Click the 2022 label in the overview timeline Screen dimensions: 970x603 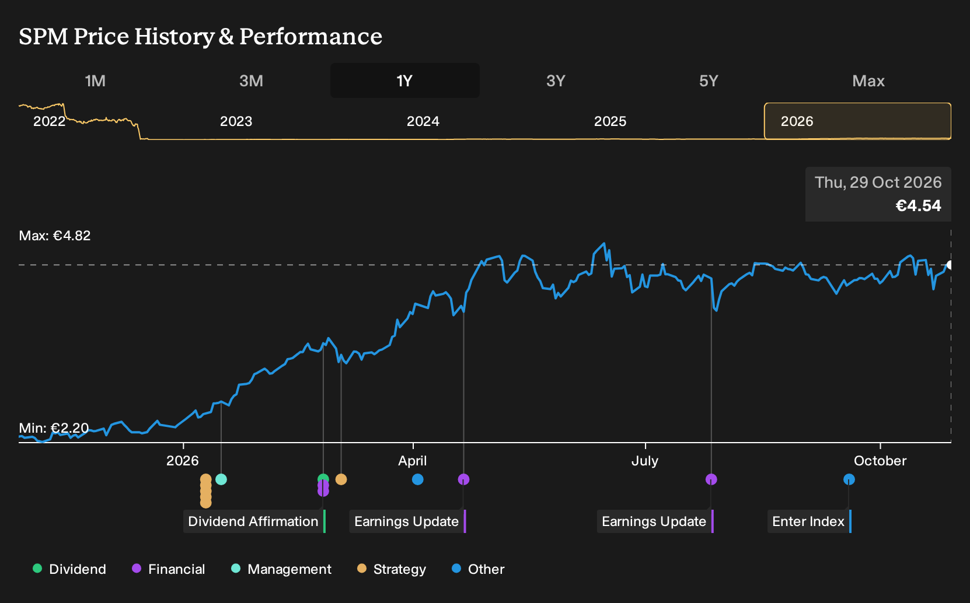pos(49,121)
